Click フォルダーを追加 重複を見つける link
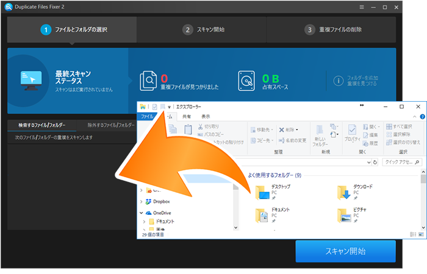 coord(362,81)
